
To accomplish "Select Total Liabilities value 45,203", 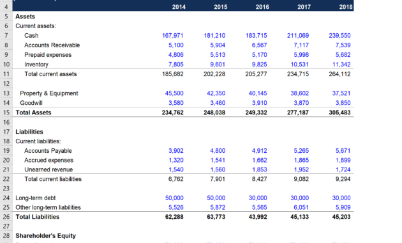I will tap(341, 217).
